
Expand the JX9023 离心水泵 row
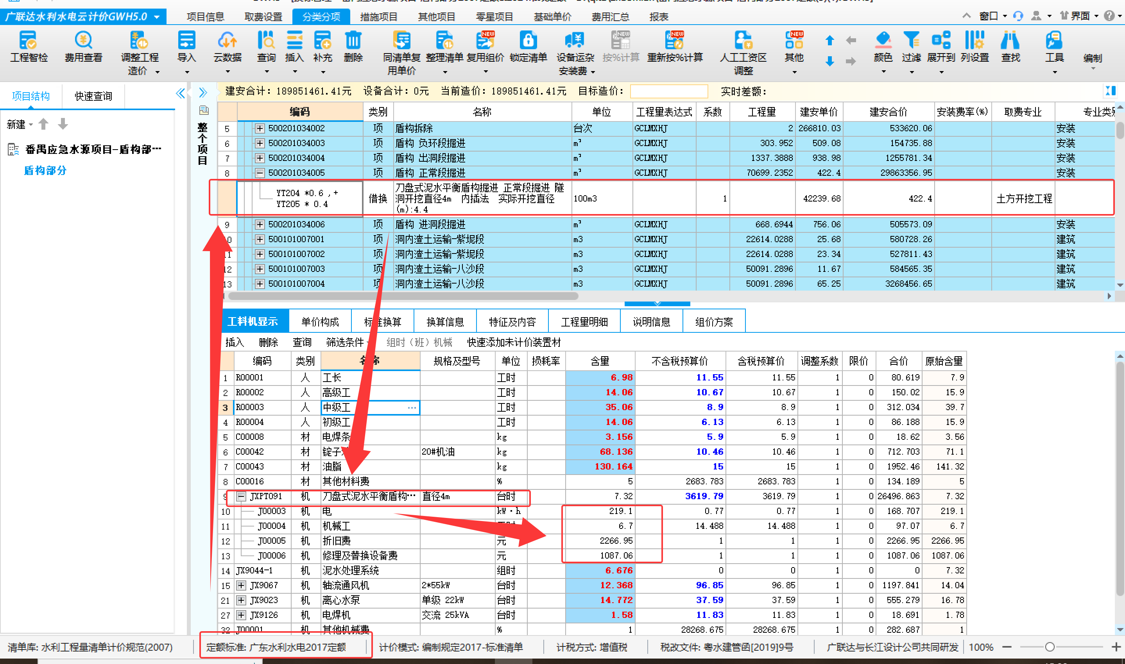pyautogui.click(x=241, y=600)
